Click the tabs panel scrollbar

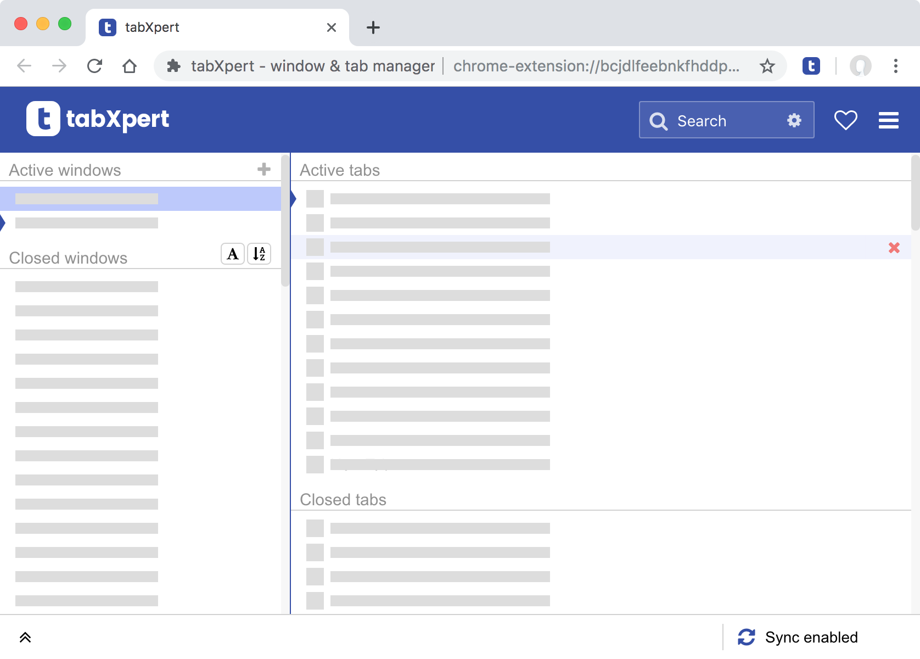(x=915, y=193)
